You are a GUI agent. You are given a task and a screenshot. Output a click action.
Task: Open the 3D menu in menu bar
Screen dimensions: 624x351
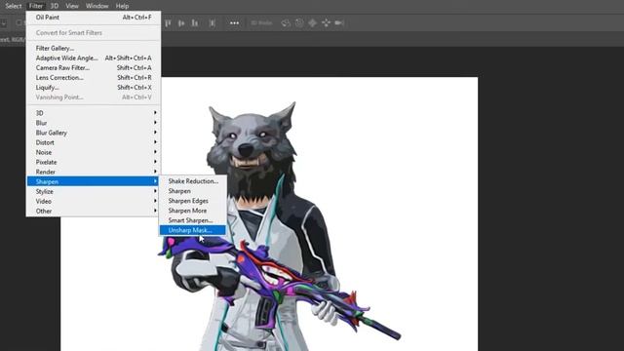click(55, 6)
